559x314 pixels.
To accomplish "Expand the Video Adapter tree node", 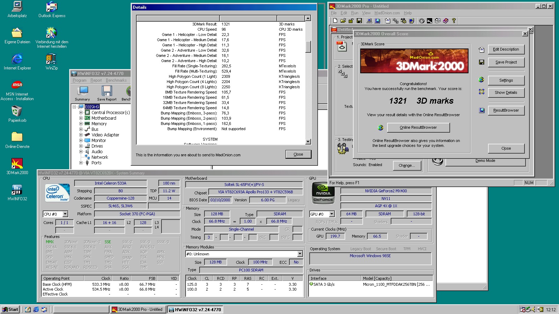I will coord(81,135).
